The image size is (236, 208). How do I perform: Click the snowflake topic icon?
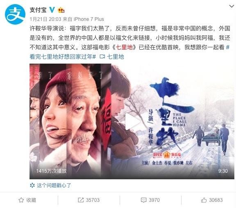[32, 185]
